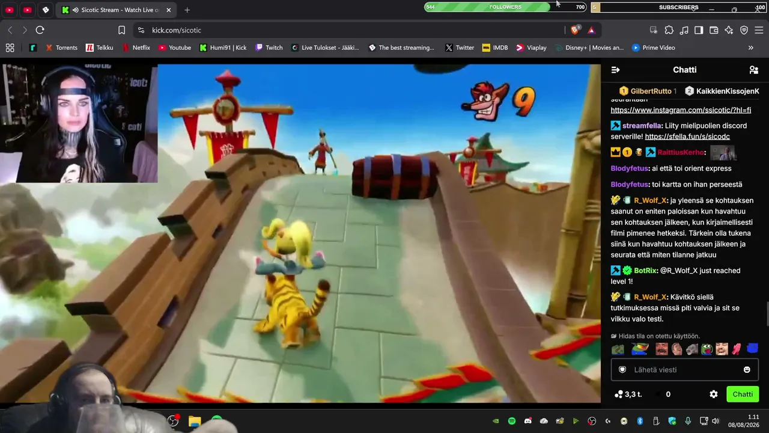The height and width of the screenshot is (433, 769).
Task: Open the OneDrive cloud tray icon
Action: (x=544, y=421)
